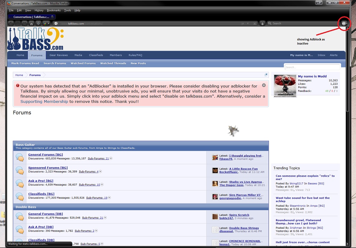Open the Rules/FAQ tab
The image size is (356, 248).
(135, 55)
